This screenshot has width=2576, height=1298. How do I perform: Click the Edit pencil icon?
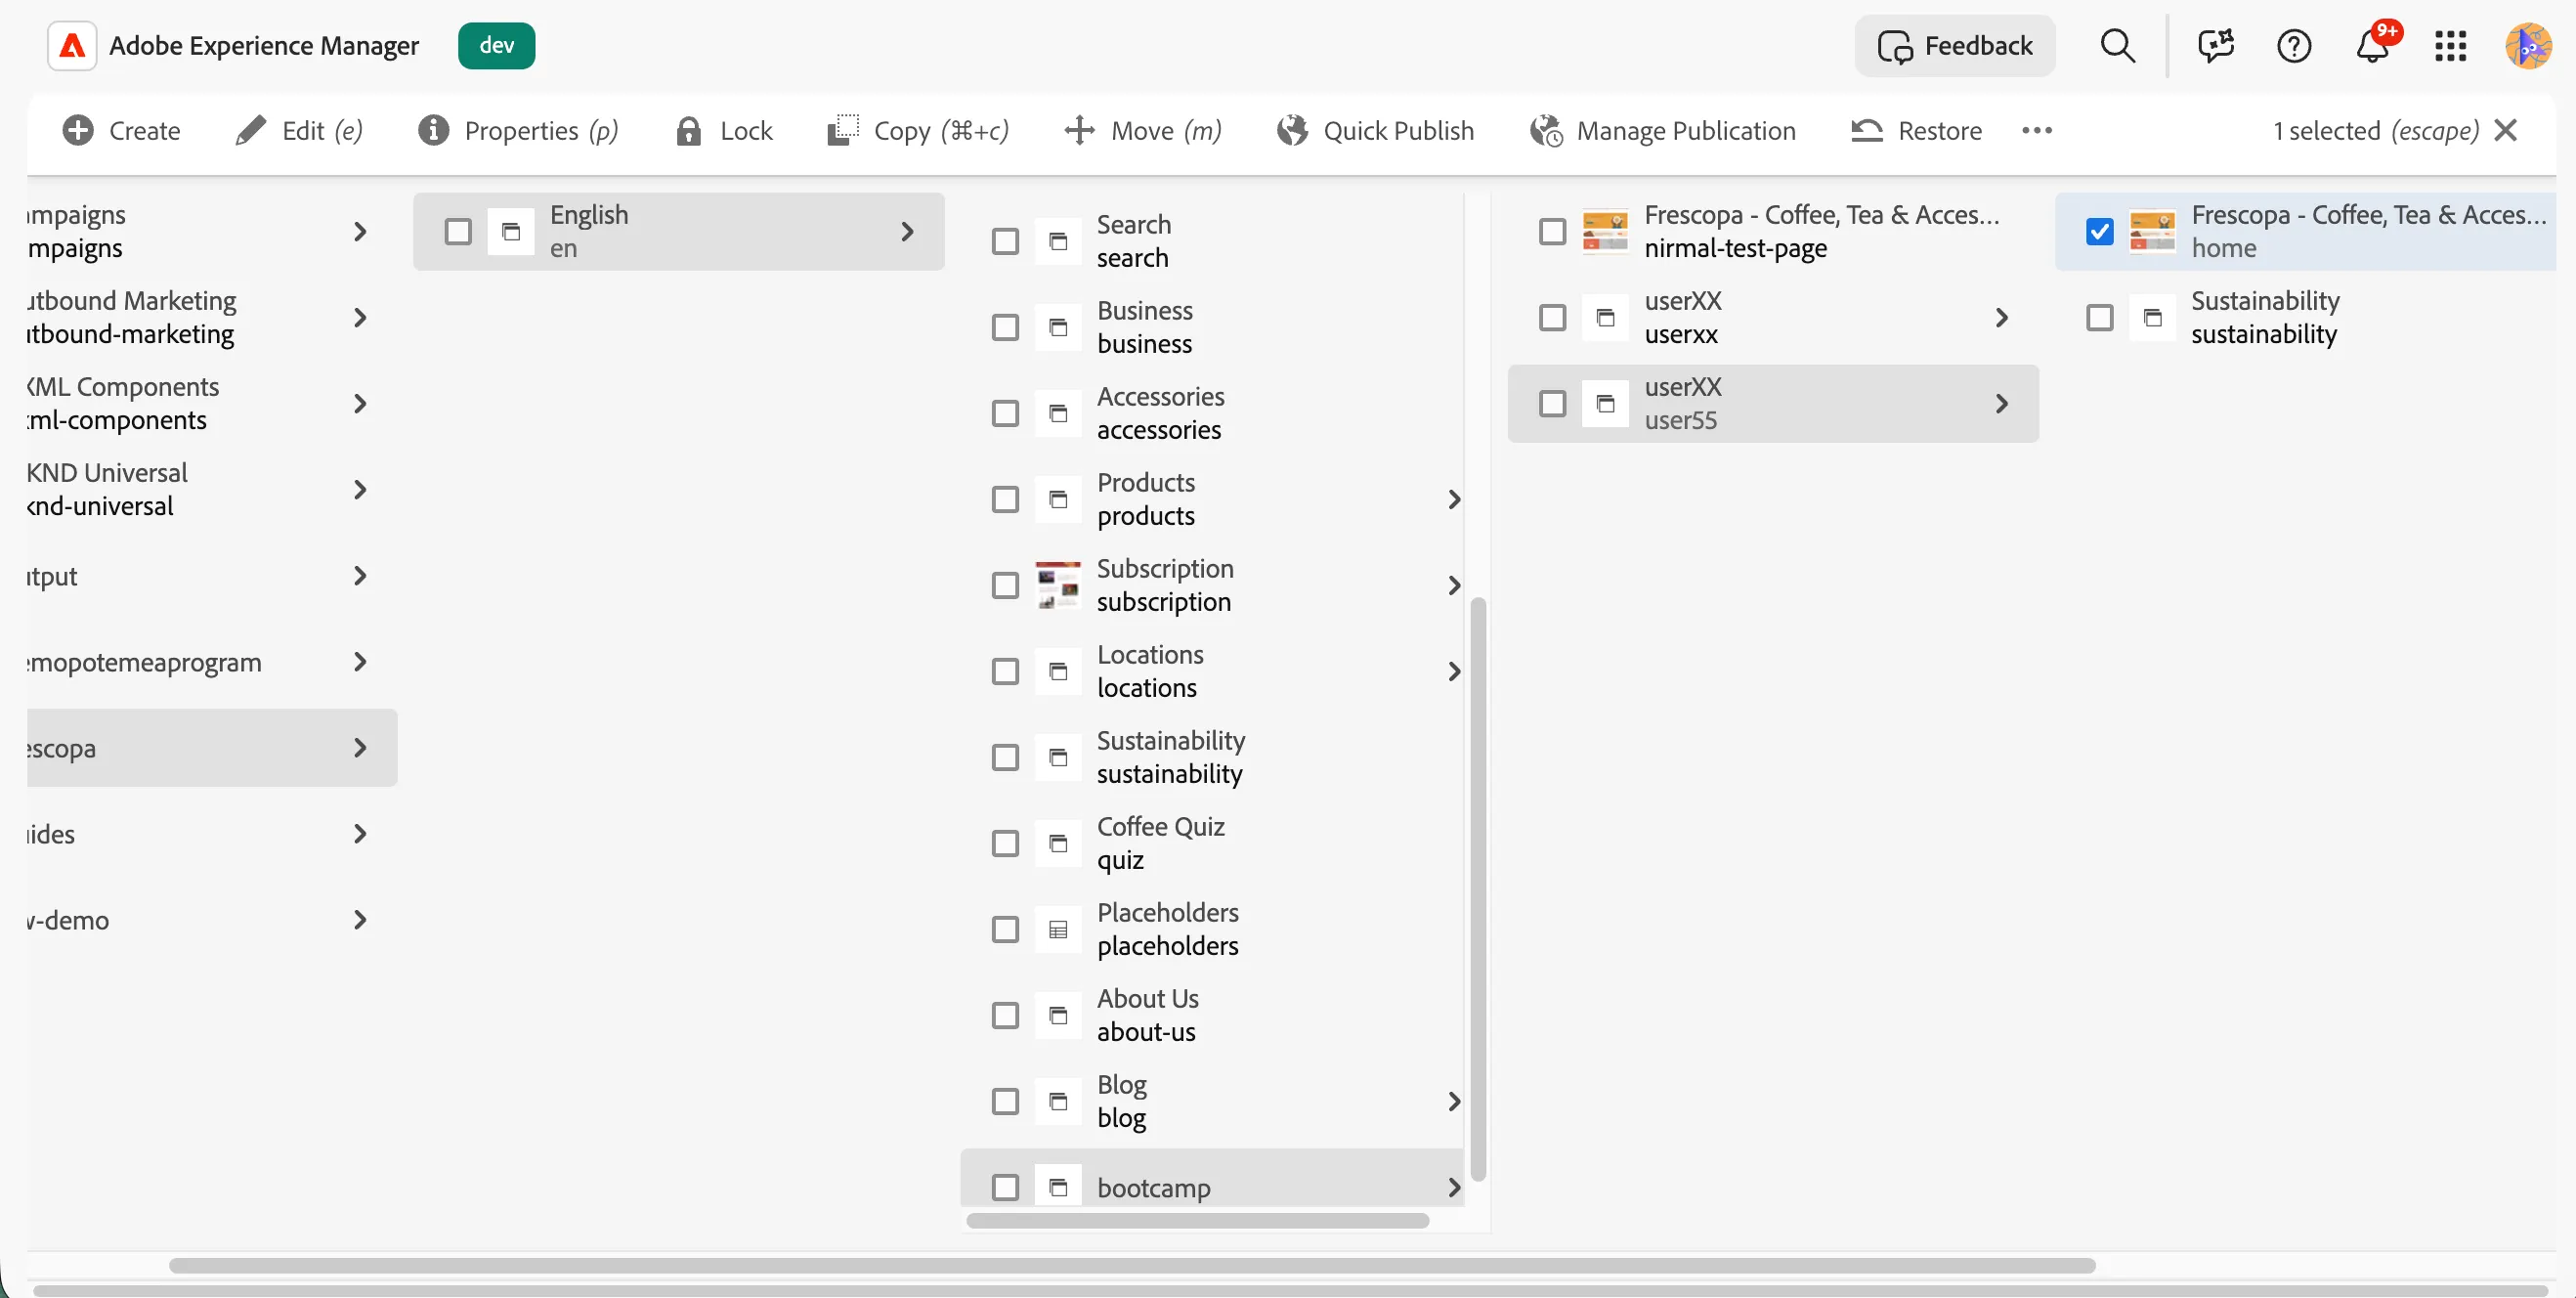250,131
